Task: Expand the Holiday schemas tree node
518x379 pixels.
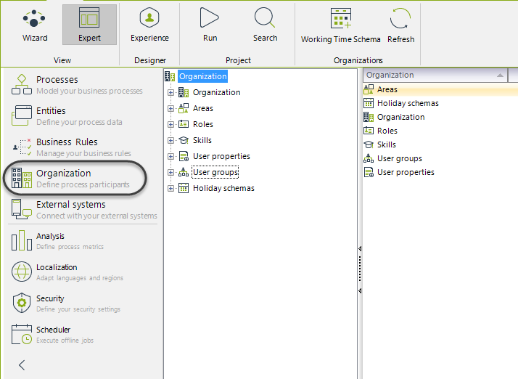Action: coord(170,189)
